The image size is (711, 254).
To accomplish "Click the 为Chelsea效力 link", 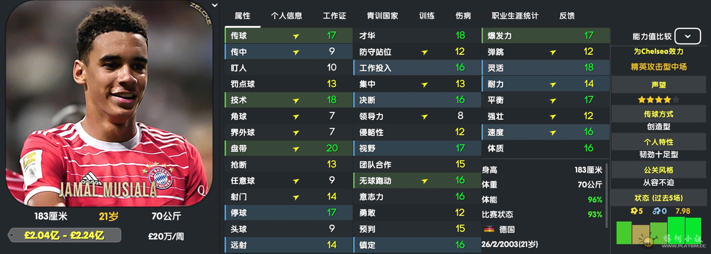I will point(658,51).
